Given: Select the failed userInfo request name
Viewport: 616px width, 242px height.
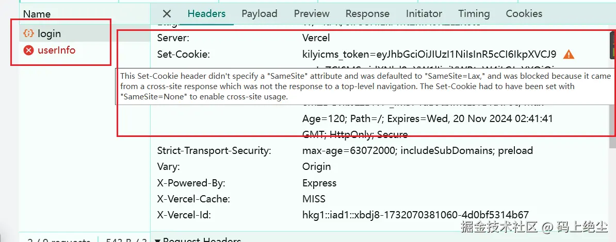Looking at the screenshot, I should (56, 50).
